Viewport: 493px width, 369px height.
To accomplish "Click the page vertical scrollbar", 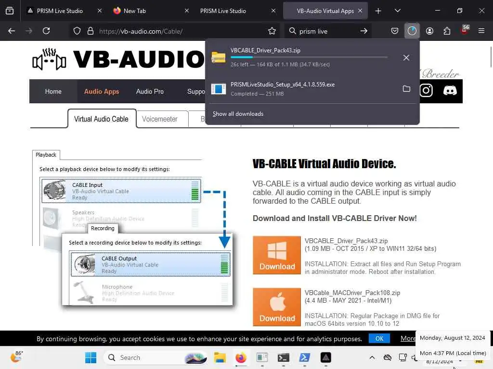I will [x=491, y=57].
